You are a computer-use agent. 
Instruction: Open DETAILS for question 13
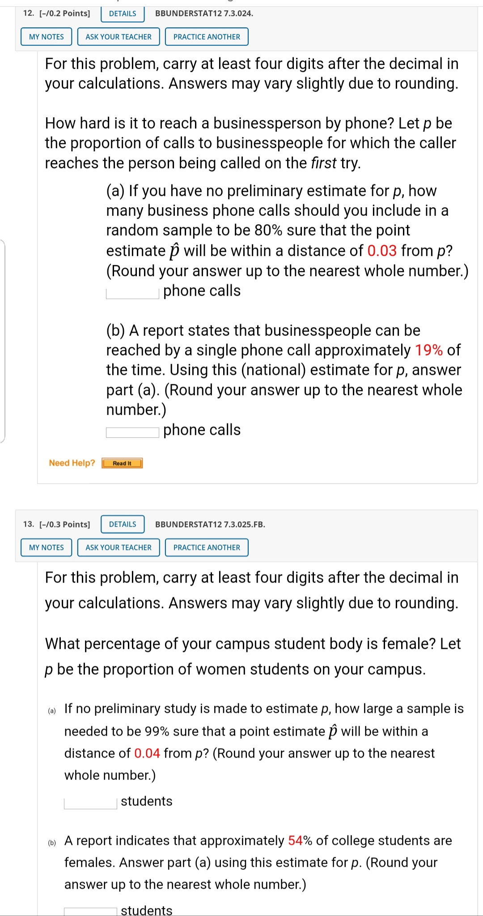122,524
